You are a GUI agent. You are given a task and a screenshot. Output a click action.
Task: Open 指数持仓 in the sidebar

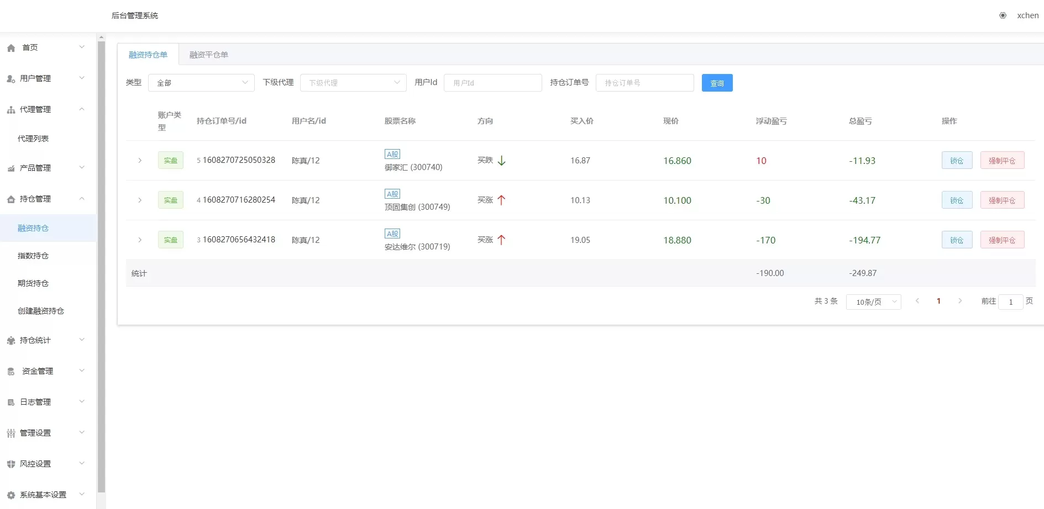click(x=33, y=256)
